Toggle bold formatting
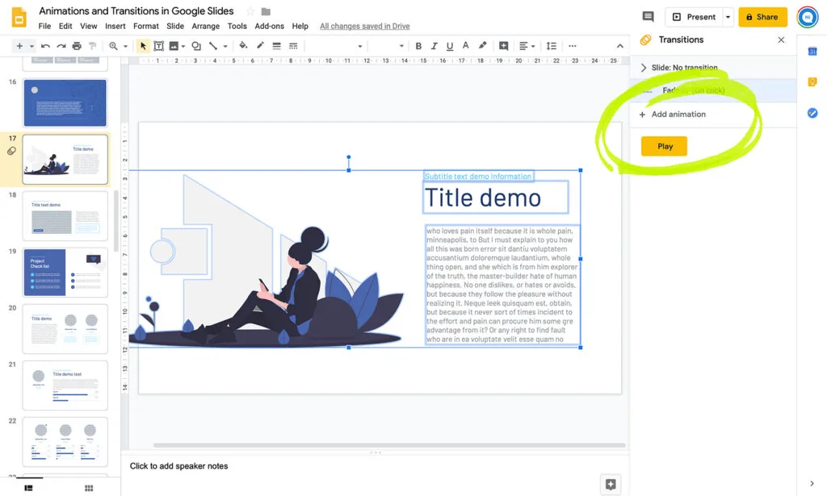Viewport: 827px width, 496px height. tap(418, 46)
